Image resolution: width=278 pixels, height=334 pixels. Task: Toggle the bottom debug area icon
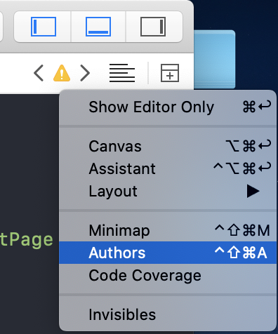(x=98, y=27)
